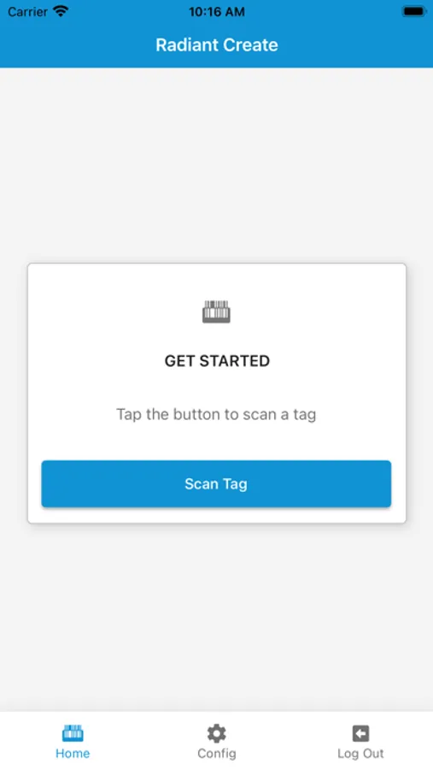
Task: Click the word Create in the header
Action: click(x=249, y=44)
